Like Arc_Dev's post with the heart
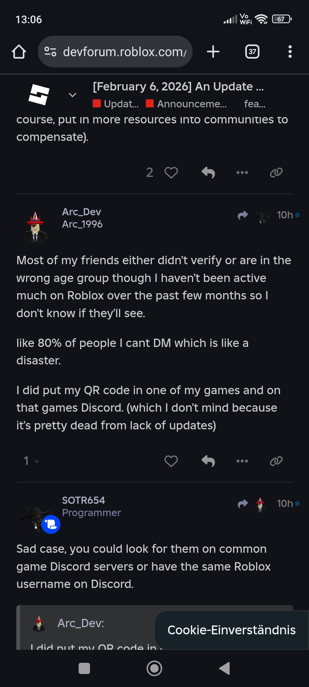Image resolution: width=309 pixels, height=687 pixels. coord(171,461)
